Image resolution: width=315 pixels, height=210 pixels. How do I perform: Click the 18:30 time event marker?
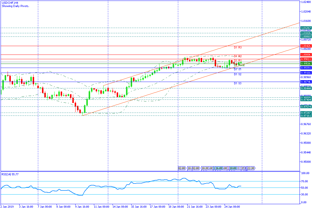(x=205, y=168)
